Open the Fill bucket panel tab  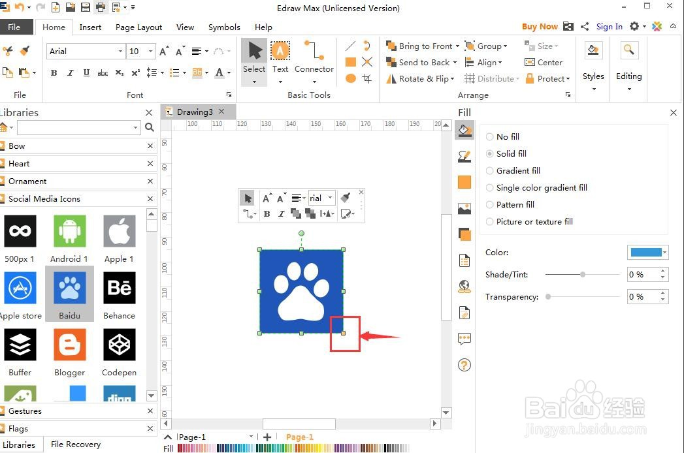point(464,131)
